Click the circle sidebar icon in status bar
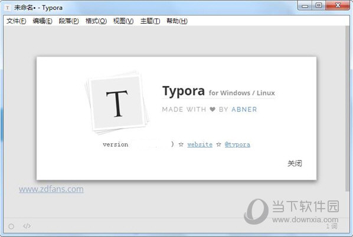Viewport: 353px width, 237px height. click(x=11, y=226)
